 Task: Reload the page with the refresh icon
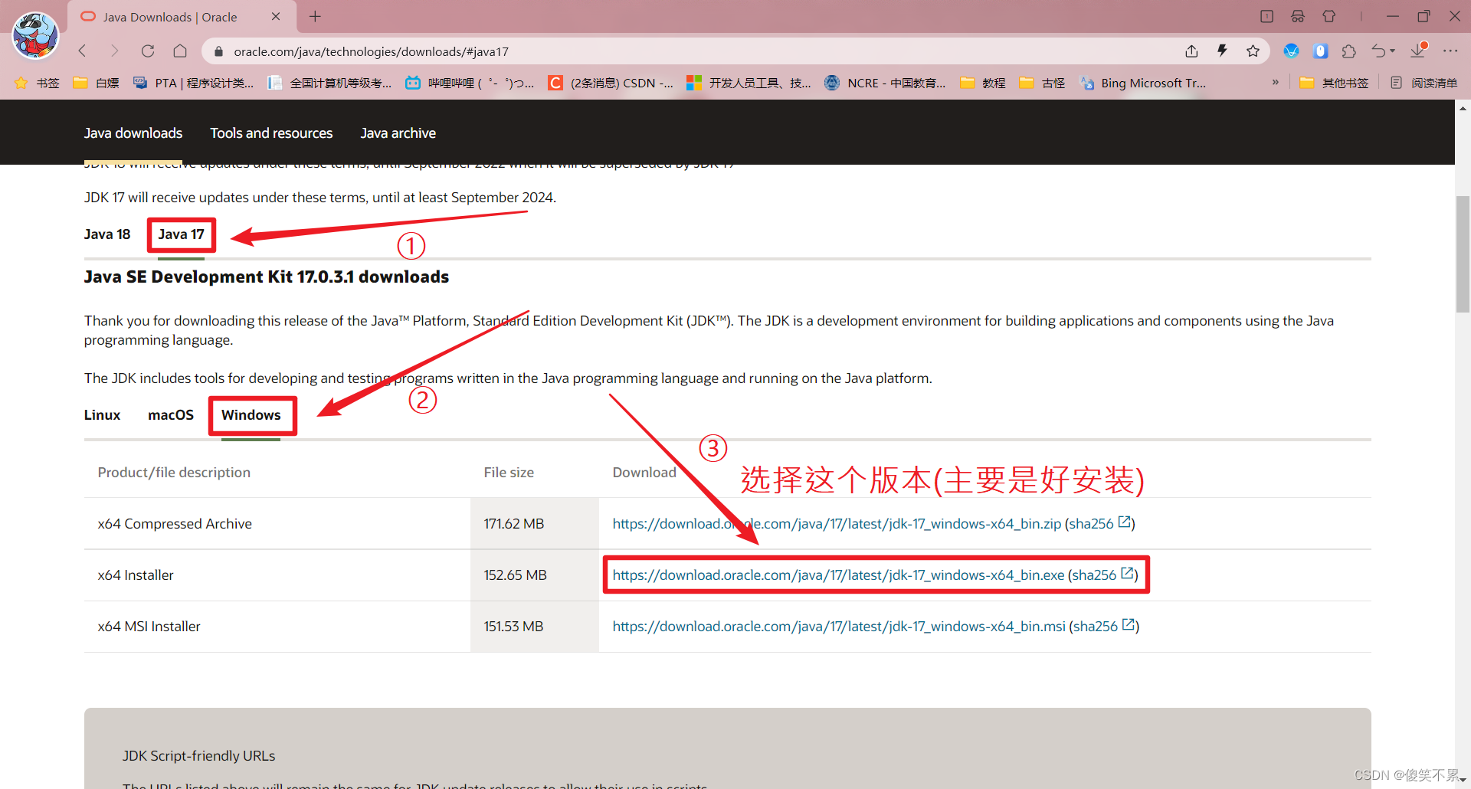coord(148,51)
